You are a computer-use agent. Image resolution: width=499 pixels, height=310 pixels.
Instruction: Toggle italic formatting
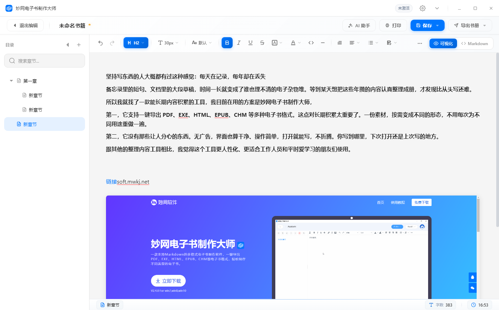(239, 43)
